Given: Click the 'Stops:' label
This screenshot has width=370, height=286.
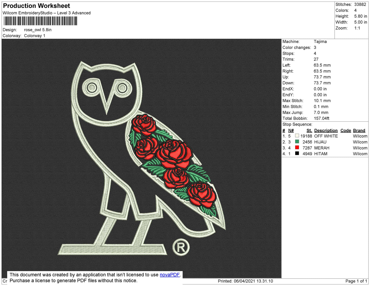Looking at the screenshot, I should tap(288, 54).
